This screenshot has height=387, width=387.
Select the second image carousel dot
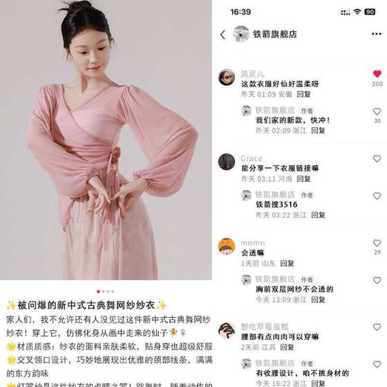pos(103,292)
